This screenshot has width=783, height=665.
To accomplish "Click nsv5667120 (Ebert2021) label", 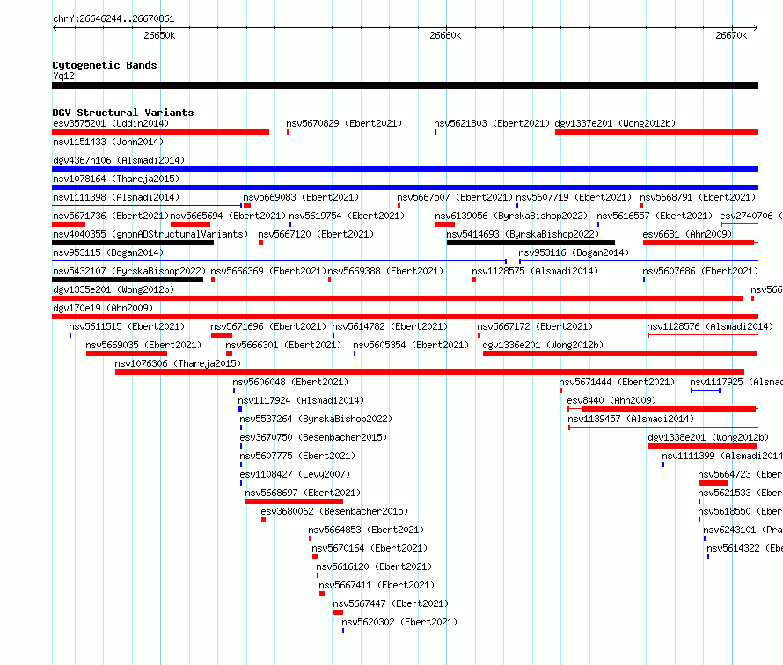I will coord(316,234).
